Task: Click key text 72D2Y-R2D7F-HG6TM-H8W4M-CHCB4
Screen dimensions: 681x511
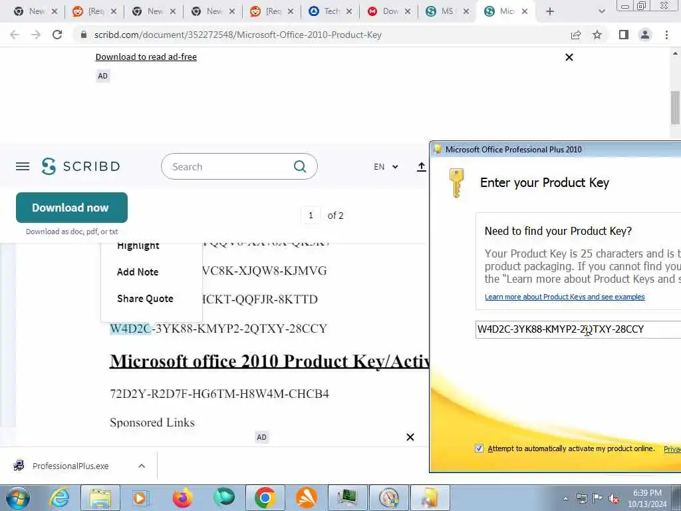Action: (219, 394)
